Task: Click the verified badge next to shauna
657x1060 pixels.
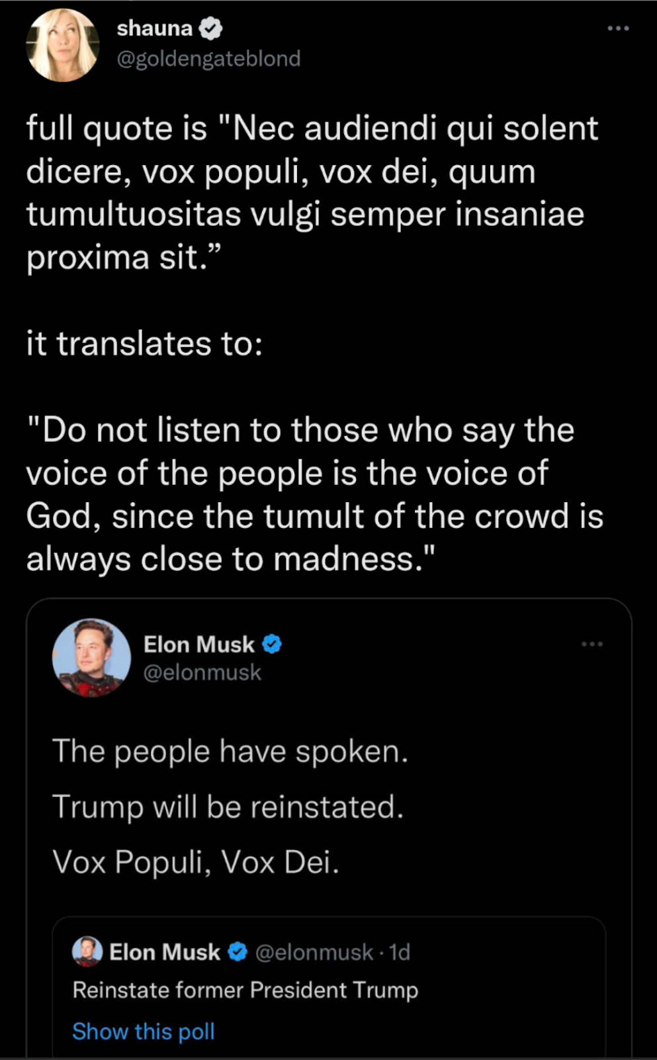Action: tap(211, 28)
